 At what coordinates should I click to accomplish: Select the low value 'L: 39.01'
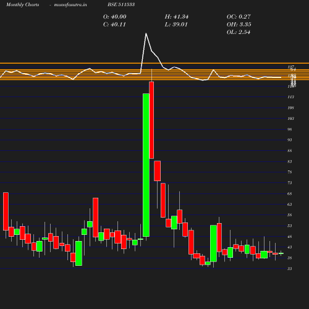coord(176,25)
